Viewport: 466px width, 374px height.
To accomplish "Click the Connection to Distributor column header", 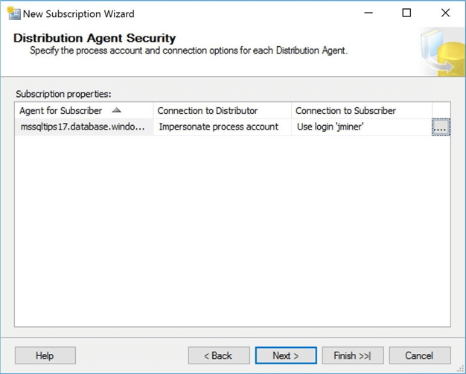I will [x=208, y=111].
